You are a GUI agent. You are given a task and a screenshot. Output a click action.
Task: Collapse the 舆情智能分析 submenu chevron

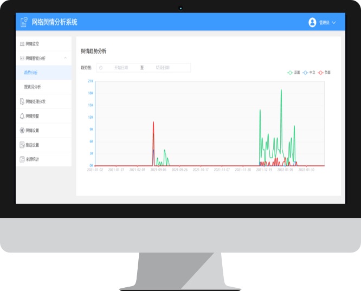pyautogui.click(x=65, y=58)
